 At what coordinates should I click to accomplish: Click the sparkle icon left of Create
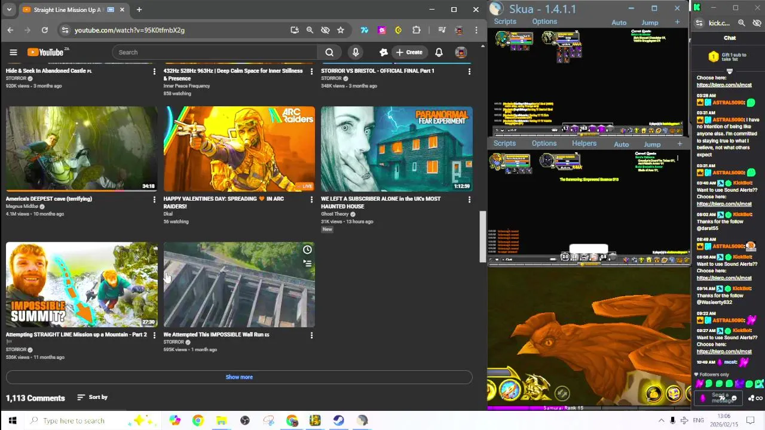[384, 52]
